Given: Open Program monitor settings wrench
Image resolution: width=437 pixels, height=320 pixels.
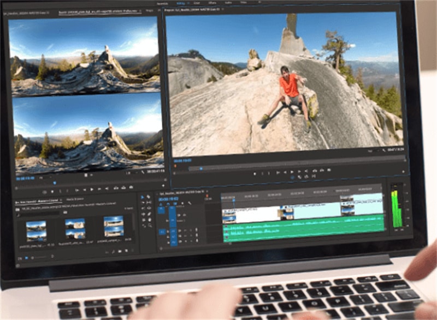Looking at the screenshot, I should click(x=384, y=150).
